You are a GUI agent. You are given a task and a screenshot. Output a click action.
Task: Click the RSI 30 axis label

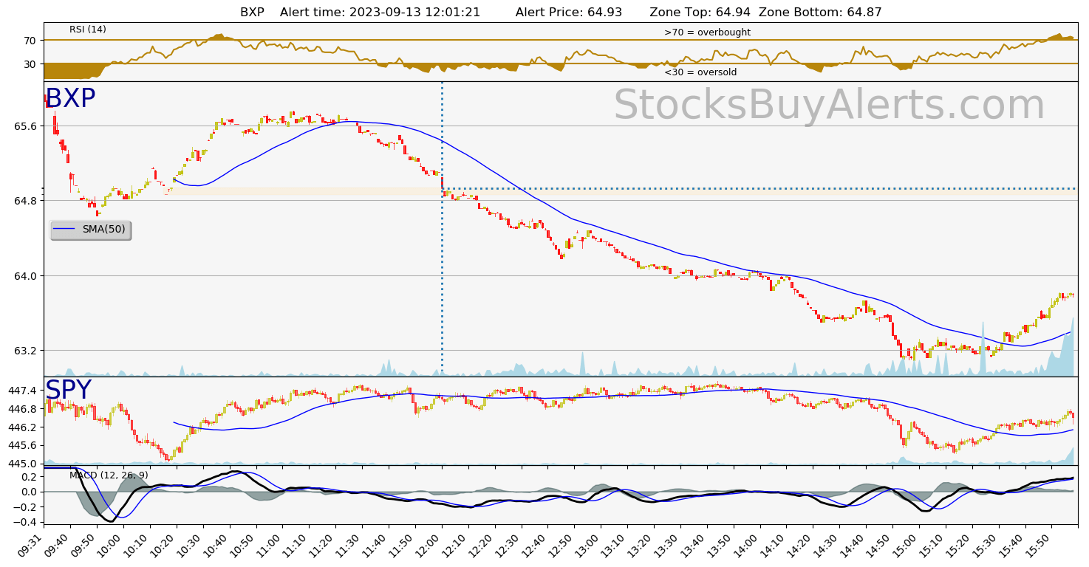coord(30,64)
